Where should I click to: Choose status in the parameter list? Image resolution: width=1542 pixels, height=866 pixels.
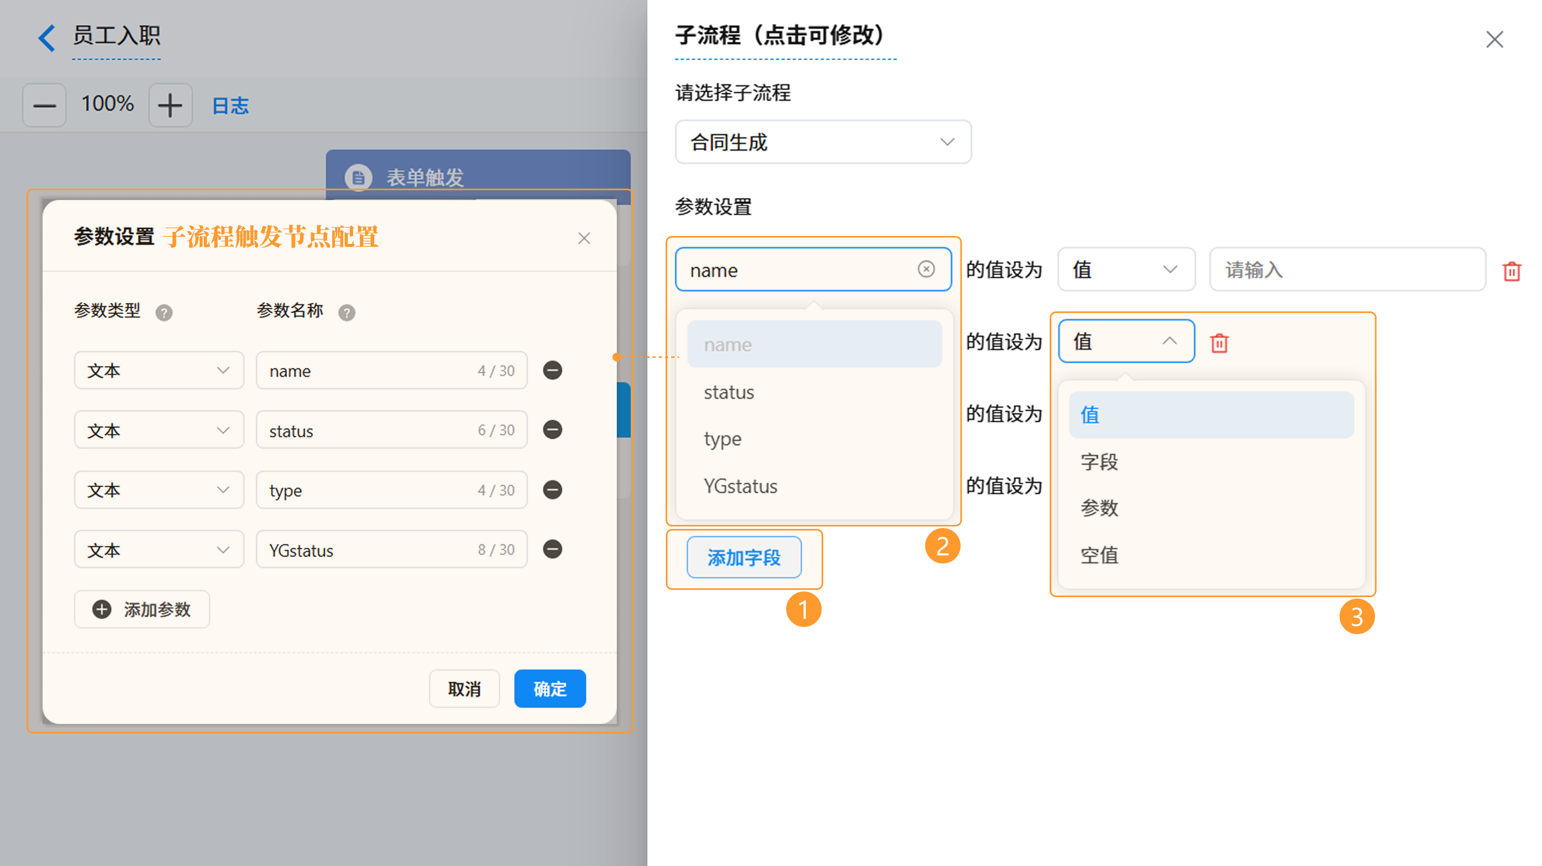pos(814,392)
